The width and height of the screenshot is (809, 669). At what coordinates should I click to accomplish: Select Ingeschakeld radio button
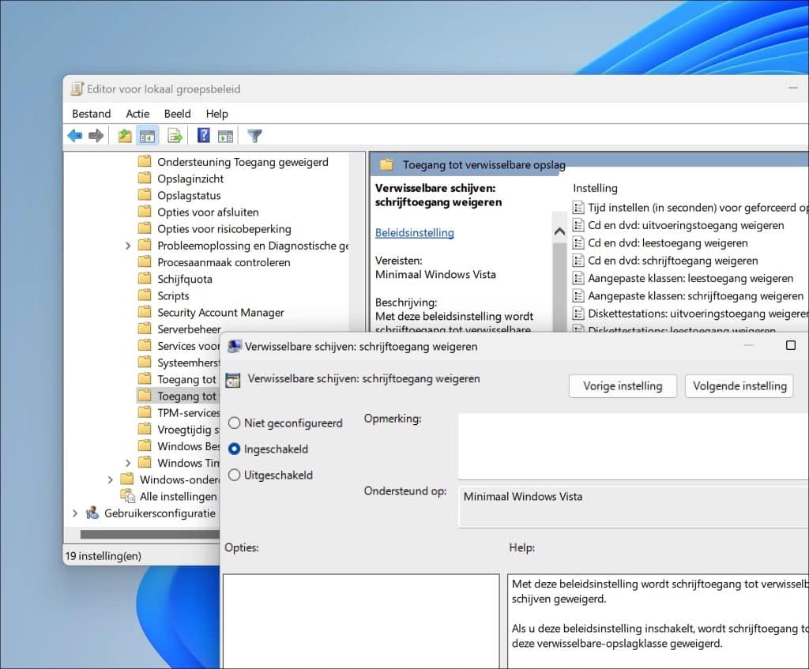click(234, 449)
